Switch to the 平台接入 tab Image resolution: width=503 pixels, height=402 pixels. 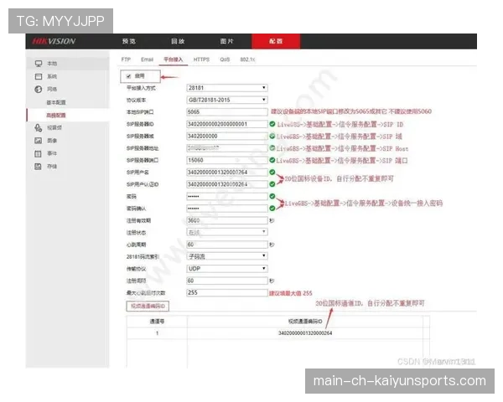(x=174, y=59)
